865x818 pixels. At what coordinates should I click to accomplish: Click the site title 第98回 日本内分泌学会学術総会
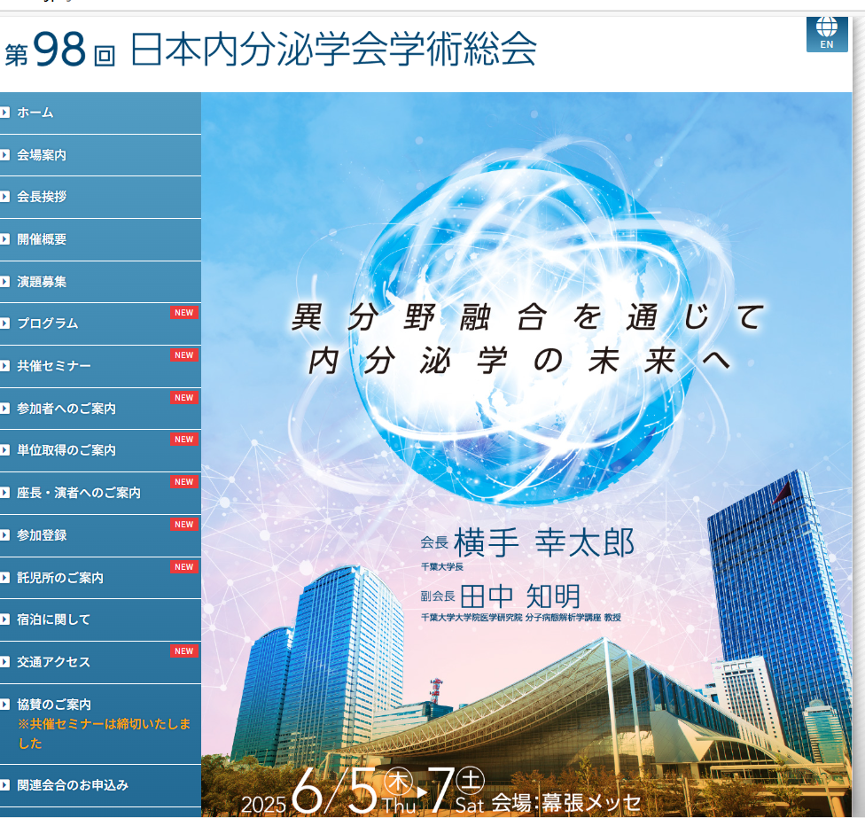pyautogui.click(x=270, y=50)
